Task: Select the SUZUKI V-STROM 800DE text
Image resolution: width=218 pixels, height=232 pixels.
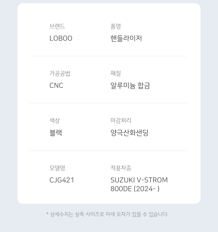Action: [x=139, y=184]
